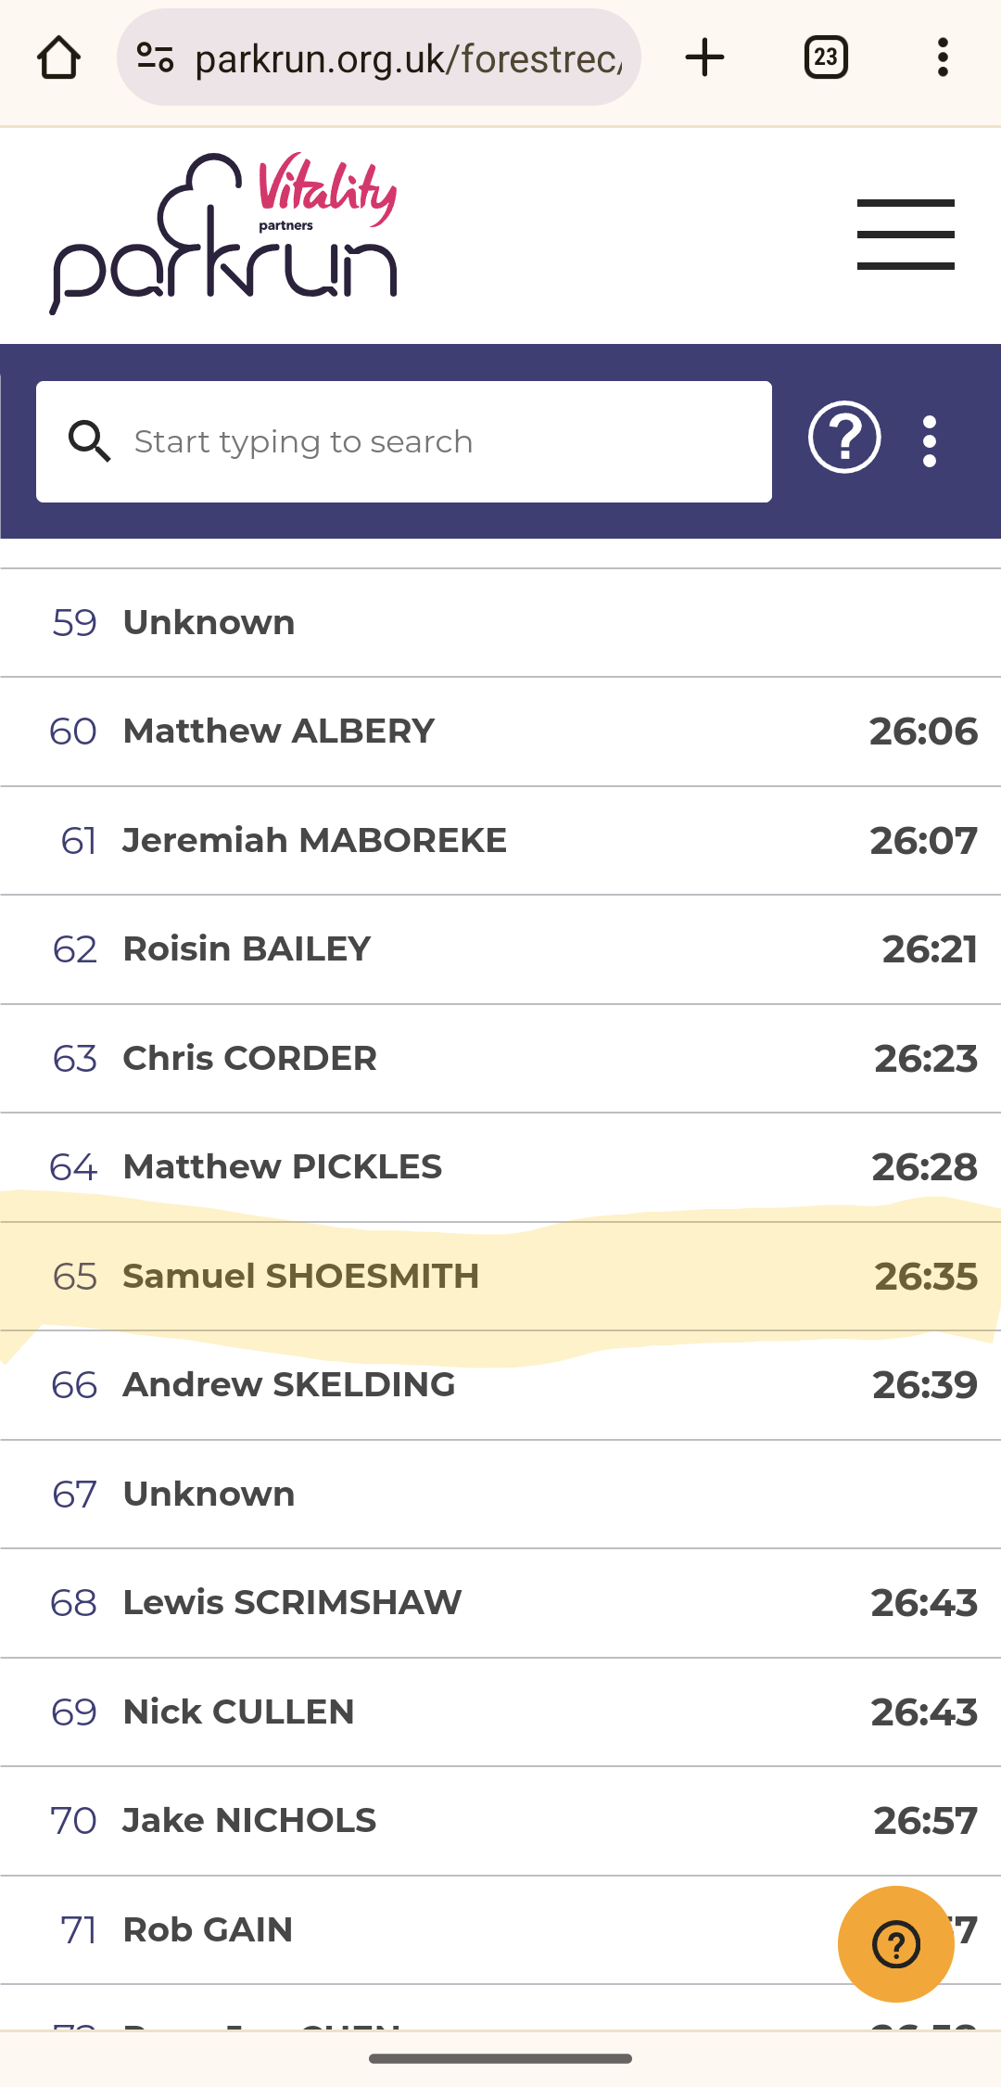The image size is (1001, 2087).
Task: Open Jake NICHOLS result entry
Action: (x=500, y=1821)
